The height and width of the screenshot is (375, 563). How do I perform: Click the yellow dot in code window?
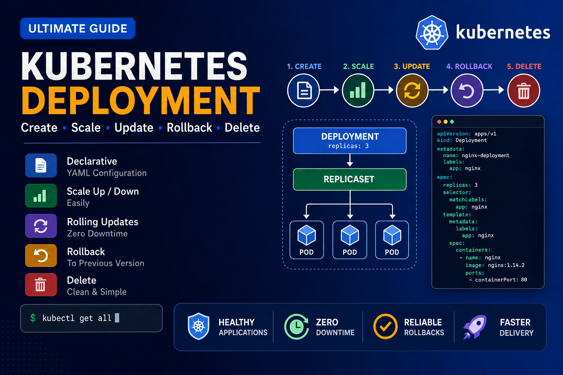click(446, 122)
